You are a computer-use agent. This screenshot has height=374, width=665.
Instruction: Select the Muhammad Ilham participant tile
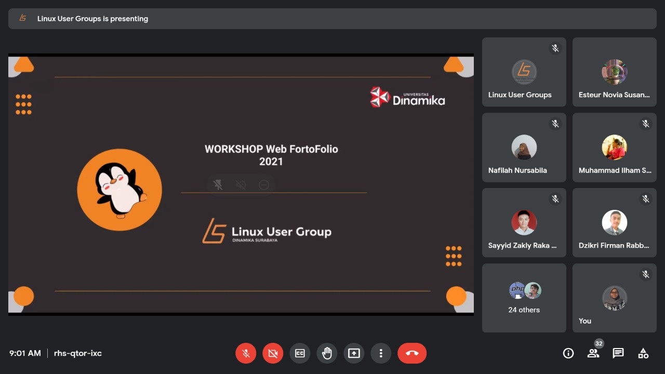tap(615, 148)
